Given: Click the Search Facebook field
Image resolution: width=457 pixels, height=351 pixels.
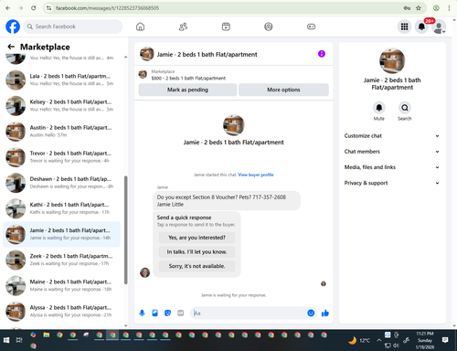Looking at the screenshot, I should (x=73, y=27).
